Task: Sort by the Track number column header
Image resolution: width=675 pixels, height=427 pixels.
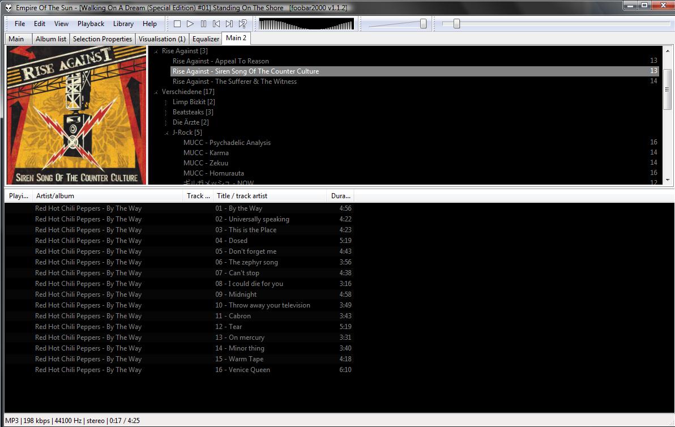Action: (198, 196)
